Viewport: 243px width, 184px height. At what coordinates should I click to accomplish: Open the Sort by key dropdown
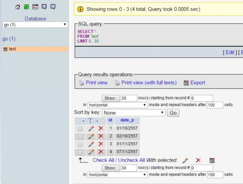[134, 113]
